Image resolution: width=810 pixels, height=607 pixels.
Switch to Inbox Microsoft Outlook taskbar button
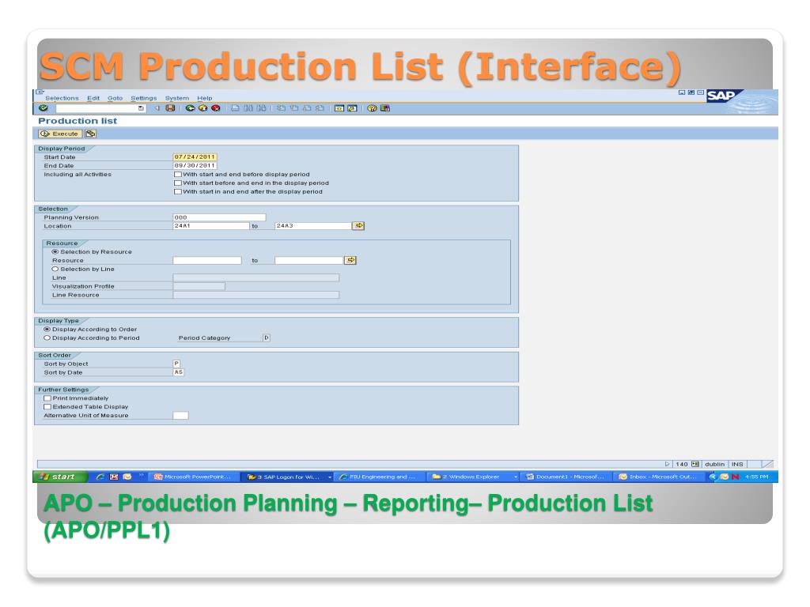click(660, 477)
